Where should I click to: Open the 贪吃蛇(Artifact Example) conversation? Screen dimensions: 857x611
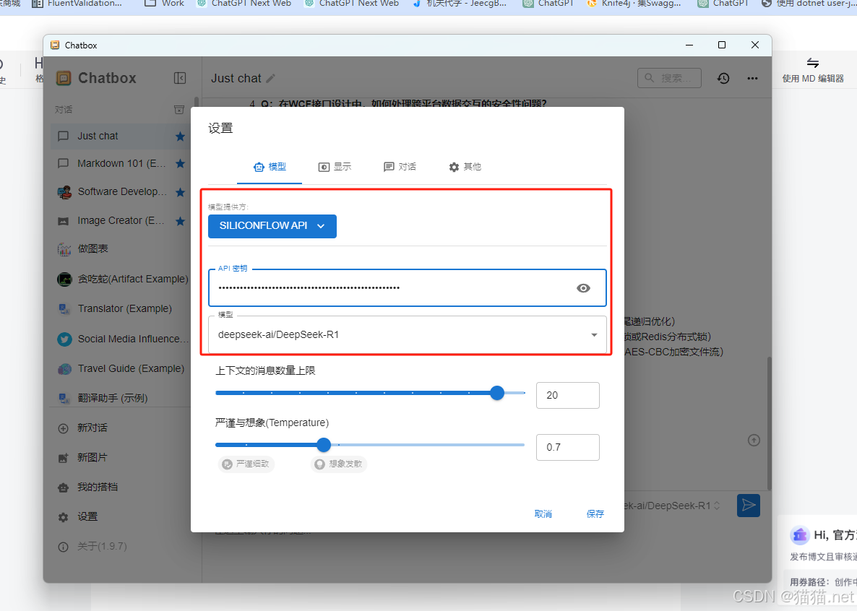pyautogui.click(x=120, y=279)
